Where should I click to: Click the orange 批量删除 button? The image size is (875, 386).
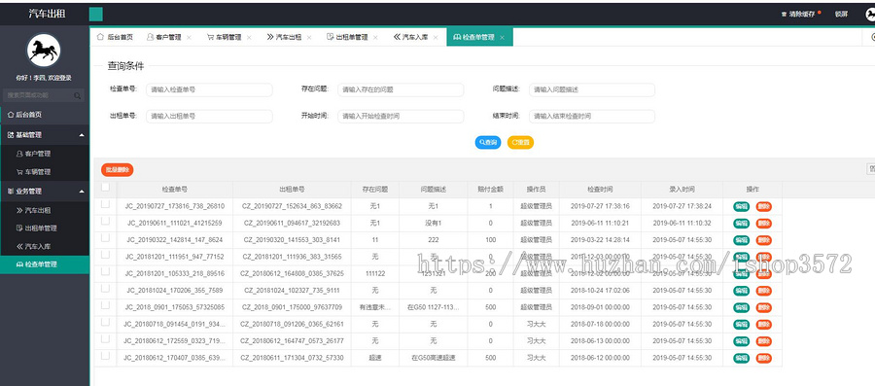tap(118, 170)
